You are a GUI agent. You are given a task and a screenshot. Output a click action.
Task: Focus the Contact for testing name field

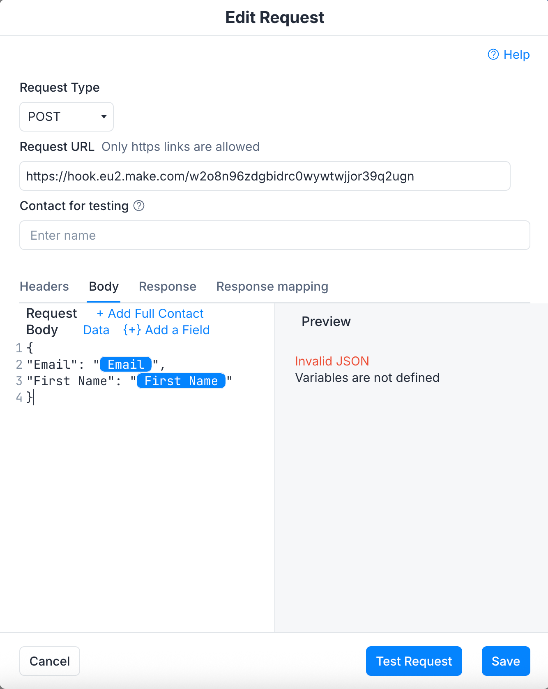point(275,235)
